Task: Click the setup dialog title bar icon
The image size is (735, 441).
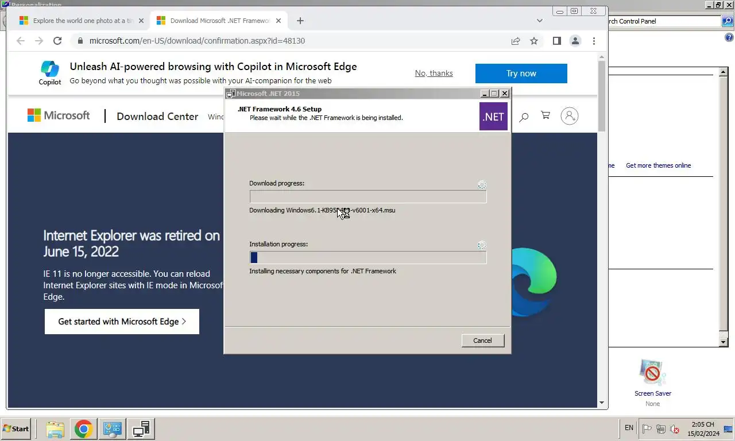Action: [231, 94]
